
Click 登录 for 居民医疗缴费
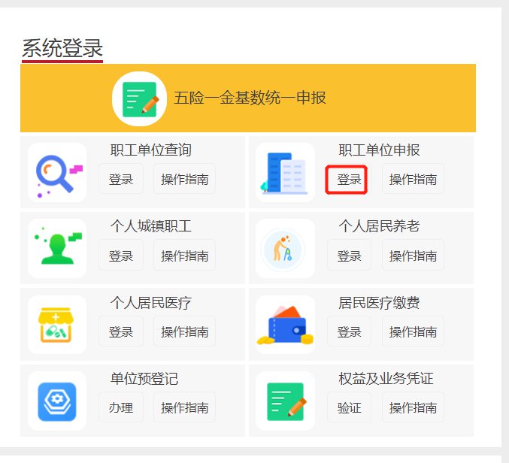[x=349, y=331]
